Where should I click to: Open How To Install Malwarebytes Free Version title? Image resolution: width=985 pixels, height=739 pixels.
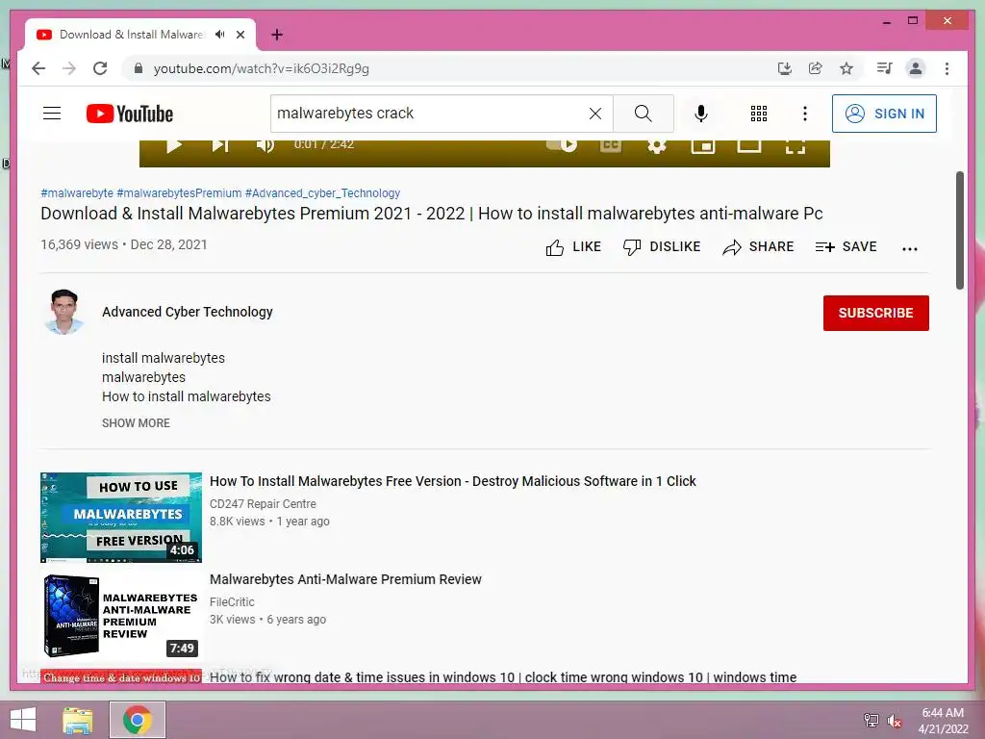(x=452, y=481)
